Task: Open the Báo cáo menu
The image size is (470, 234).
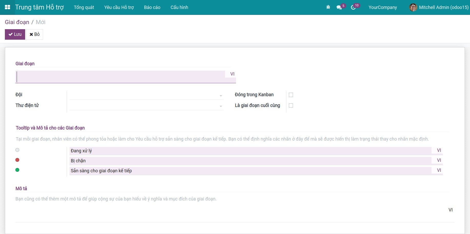Action: coord(152,7)
